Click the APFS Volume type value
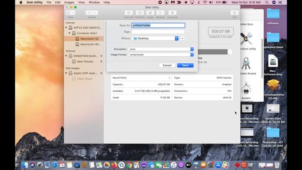Image resolution: width=302 pixels, height=170 pixels. tap(224, 78)
